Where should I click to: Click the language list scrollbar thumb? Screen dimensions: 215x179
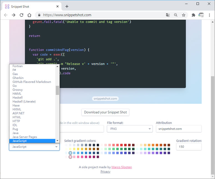[x=57, y=90]
